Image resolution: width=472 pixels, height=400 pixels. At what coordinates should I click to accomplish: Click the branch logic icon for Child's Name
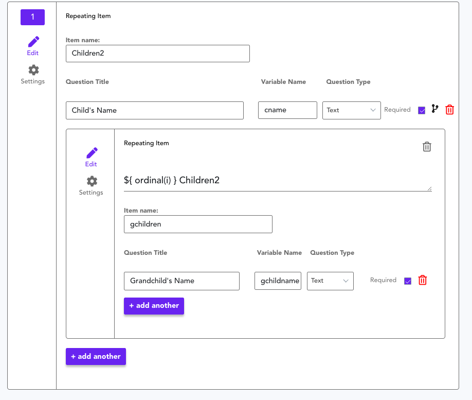point(434,109)
